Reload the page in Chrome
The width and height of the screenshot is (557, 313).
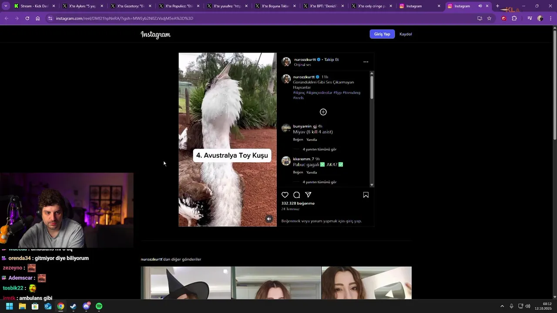(27, 18)
